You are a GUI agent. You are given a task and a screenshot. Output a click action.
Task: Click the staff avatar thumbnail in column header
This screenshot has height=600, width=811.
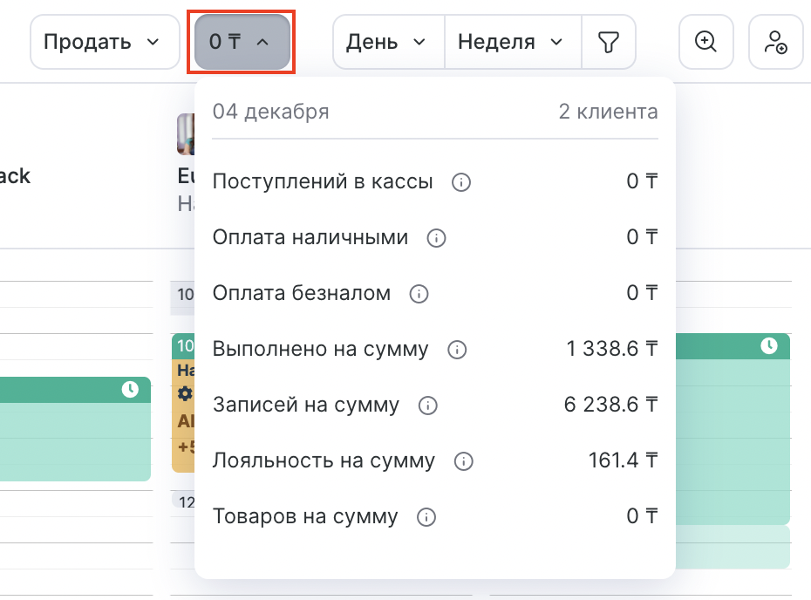tap(186, 133)
